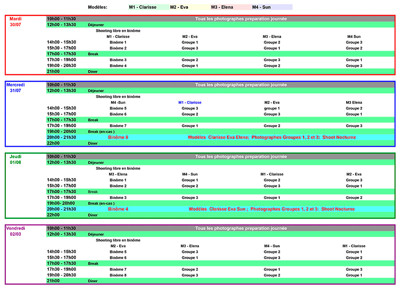Open the green Jeudi 01/08 day label
This screenshot has width=399, height=288.
pyautogui.click(x=16, y=159)
